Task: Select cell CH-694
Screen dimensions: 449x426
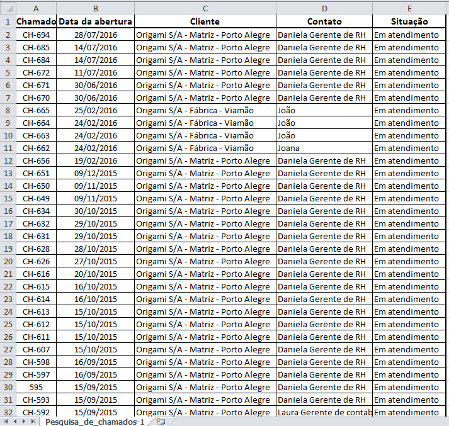Action: click(x=36, y=35)
